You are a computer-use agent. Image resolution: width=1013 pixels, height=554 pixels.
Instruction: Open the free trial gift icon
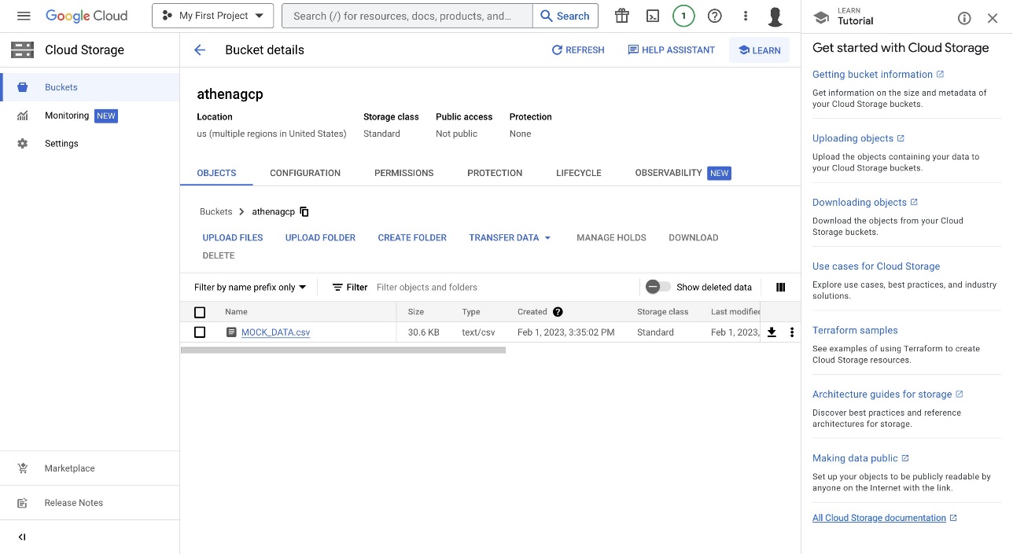[622, 16]
